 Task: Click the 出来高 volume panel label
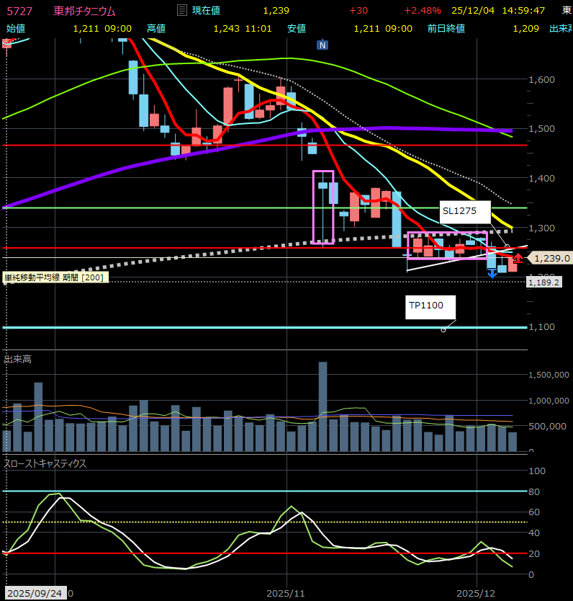(x=17, y=359)
